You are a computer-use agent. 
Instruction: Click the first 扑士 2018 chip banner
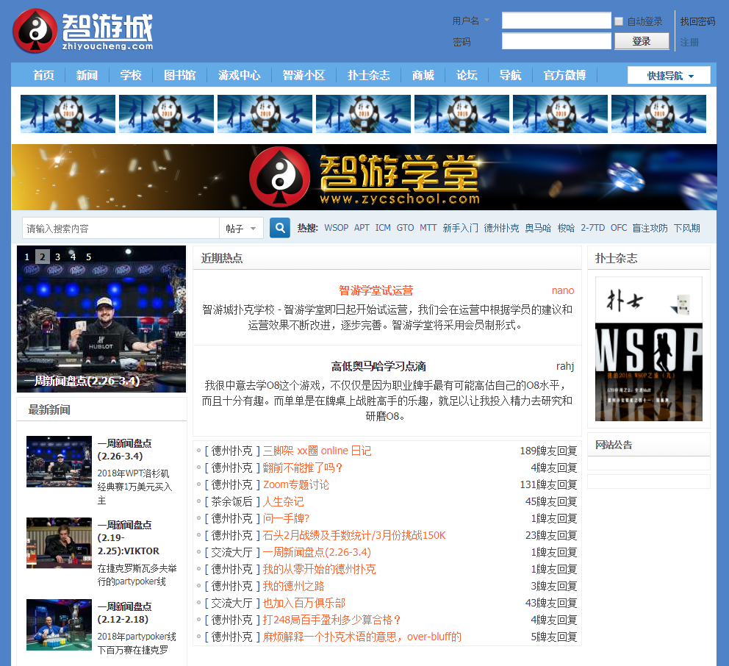[68, 114]
